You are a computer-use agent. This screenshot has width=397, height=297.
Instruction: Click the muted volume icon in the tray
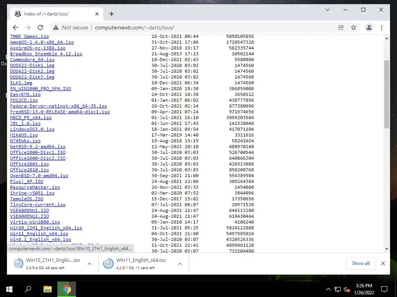coord(347,289)
